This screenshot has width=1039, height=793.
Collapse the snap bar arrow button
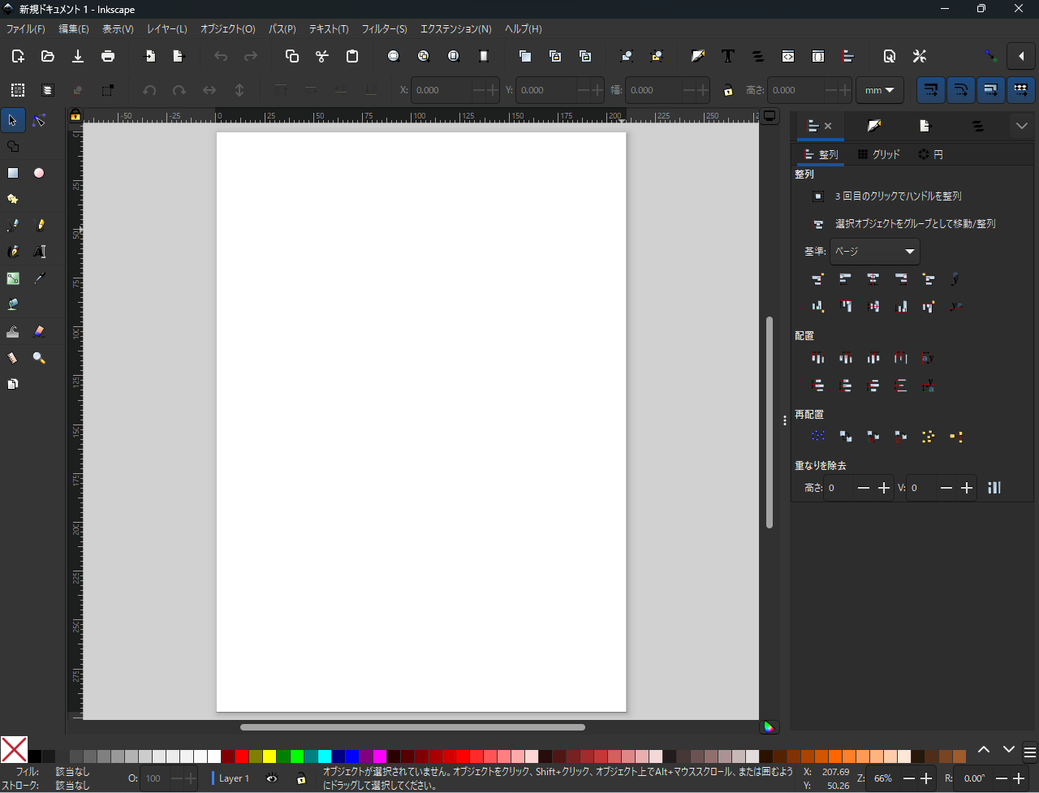pyautogui.click(x=1021, y=56)
